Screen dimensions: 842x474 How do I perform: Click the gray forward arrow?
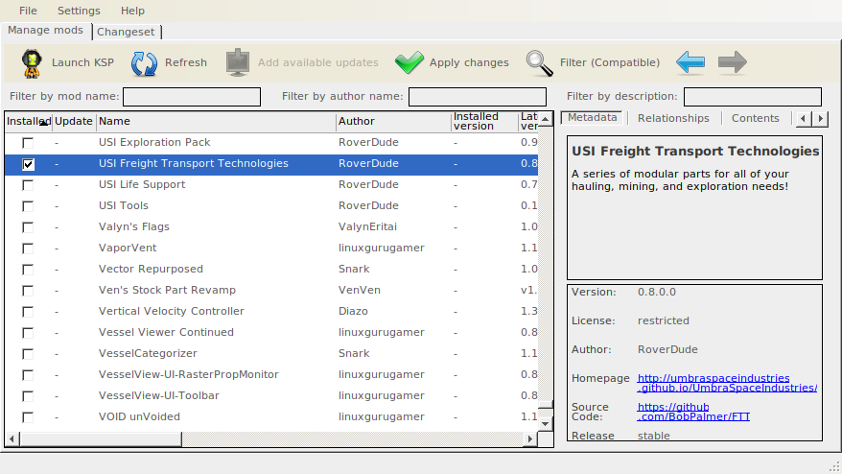(x=733, y=62)
